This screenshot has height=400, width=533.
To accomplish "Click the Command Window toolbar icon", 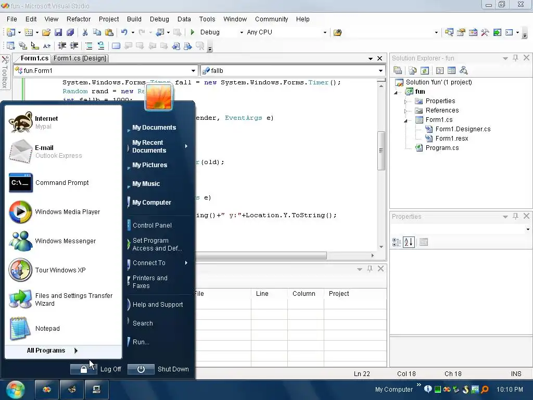I will point(509,32).
